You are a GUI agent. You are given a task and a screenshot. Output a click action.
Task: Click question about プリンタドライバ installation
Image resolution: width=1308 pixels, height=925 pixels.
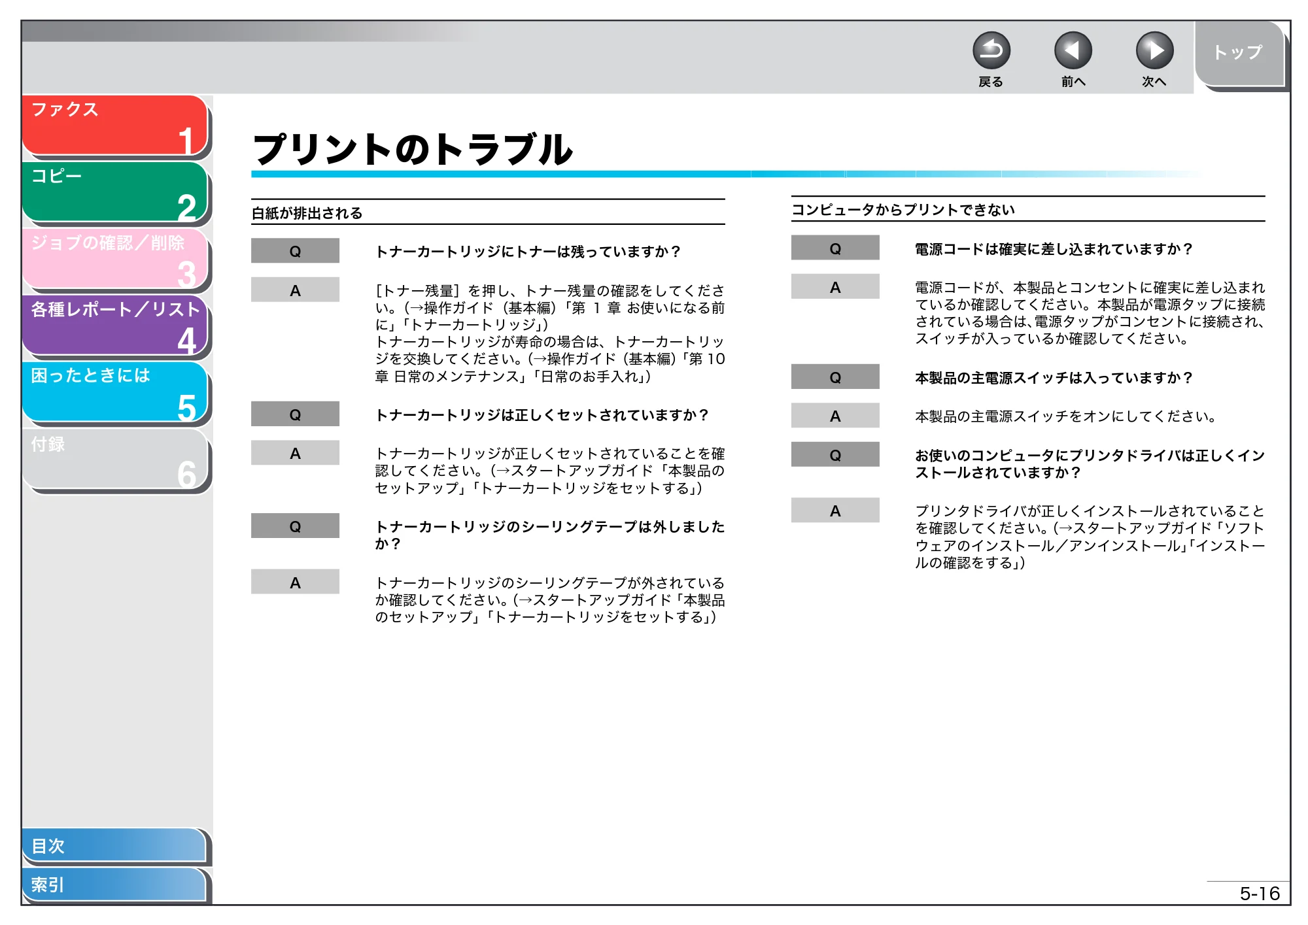click(1090, 463)
